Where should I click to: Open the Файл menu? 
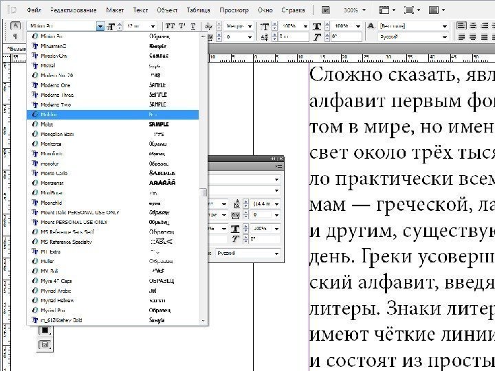pyautogui.click(x=34, y=10)
